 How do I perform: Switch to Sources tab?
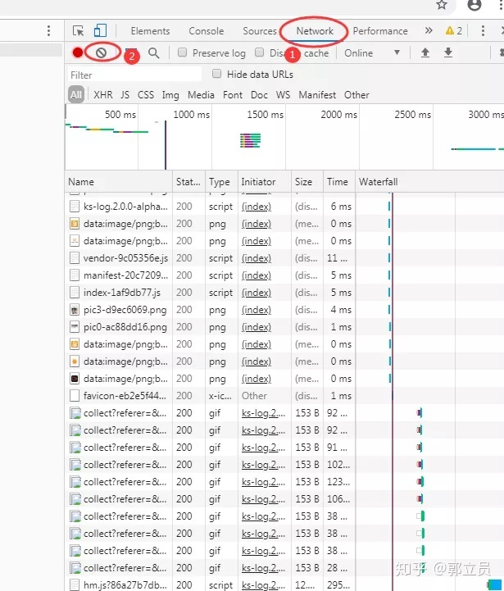point(260,31)
